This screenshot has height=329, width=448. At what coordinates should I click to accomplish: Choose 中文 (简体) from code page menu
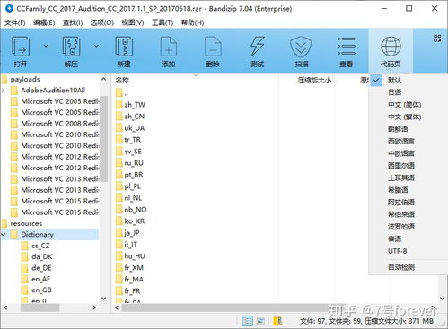pyautogui.click(x=404, y=105)
